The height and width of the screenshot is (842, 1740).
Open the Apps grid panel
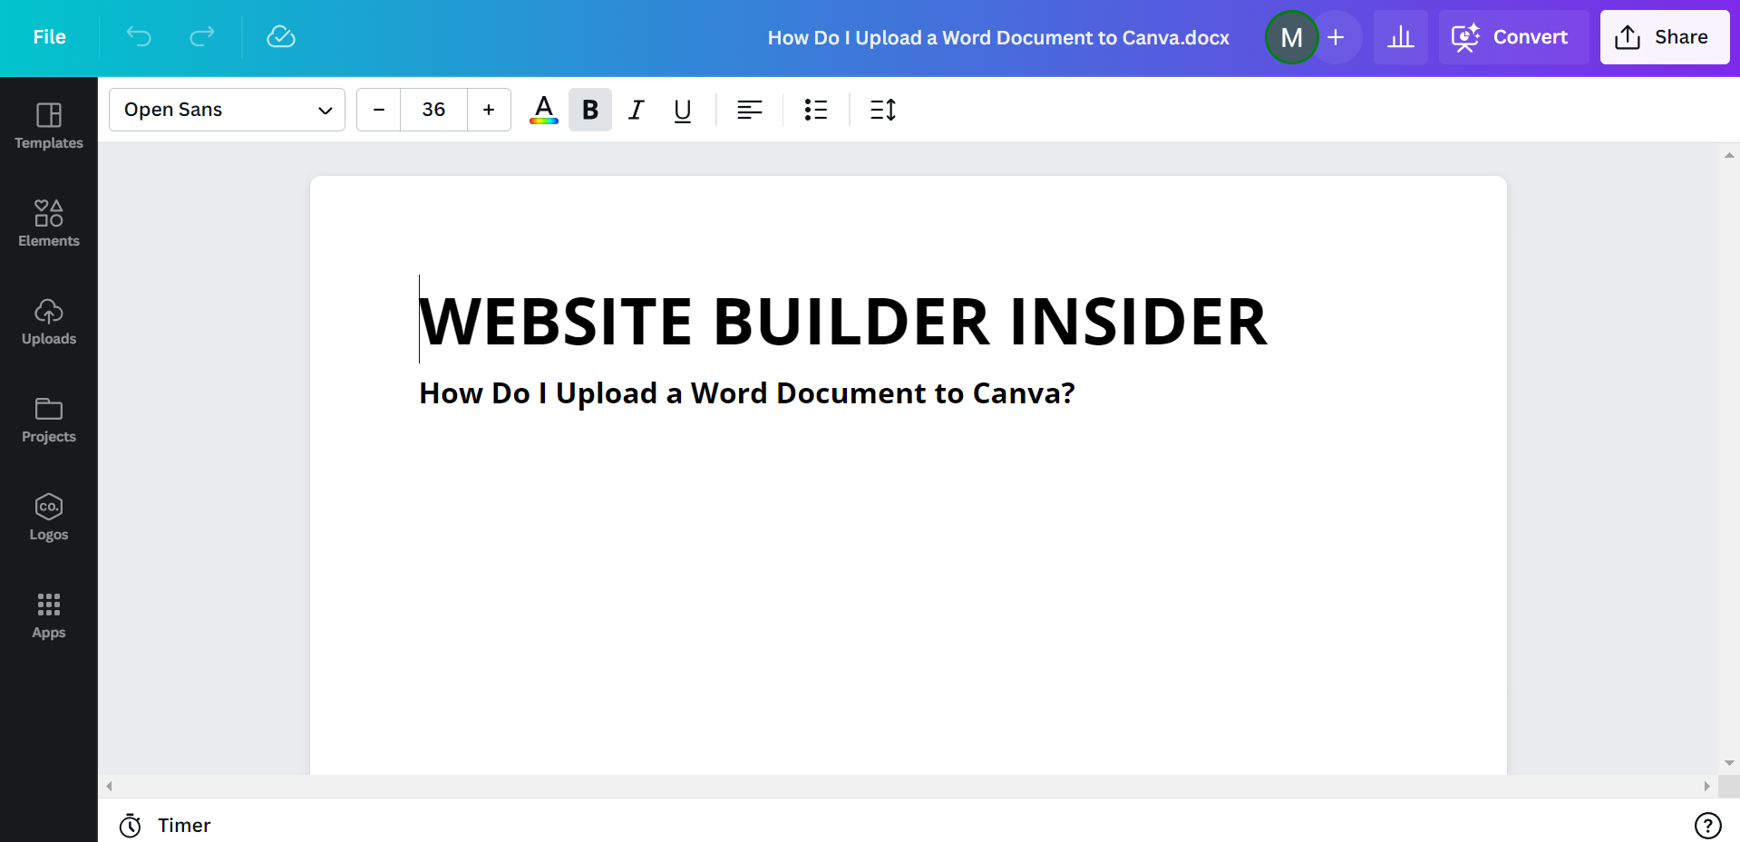click(49, 615)
